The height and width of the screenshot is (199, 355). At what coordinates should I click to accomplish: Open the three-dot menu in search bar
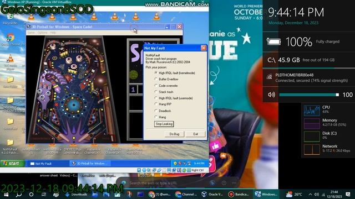point(234,183)
